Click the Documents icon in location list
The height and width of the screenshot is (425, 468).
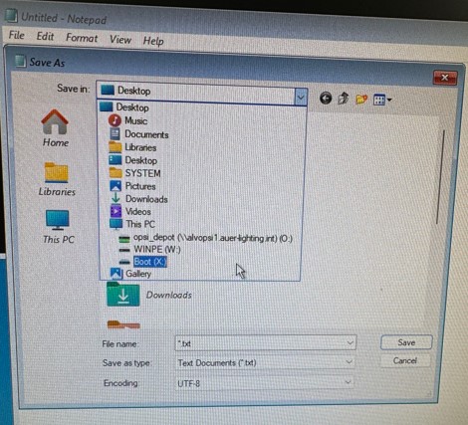(x=115, y=134)
